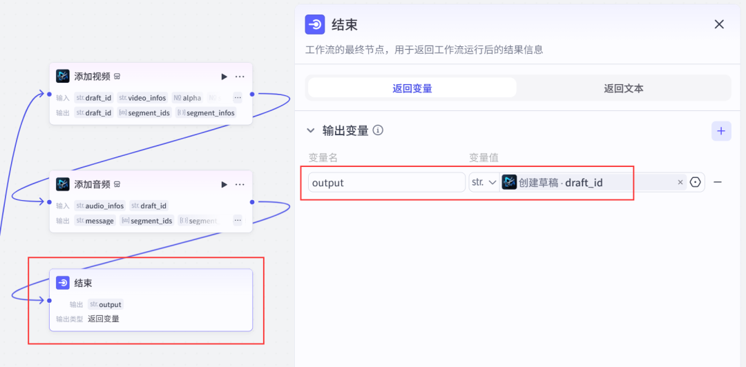Select the segment_ids output tag in 添加视频
This screenshot has width=746, height=367.
[144, 113]
